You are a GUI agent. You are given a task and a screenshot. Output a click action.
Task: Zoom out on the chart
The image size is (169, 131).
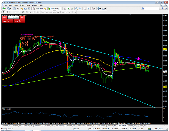click(80, 8)
